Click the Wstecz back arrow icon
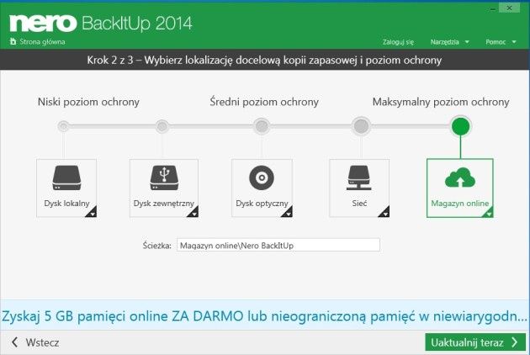This screenshot has height=355, width=530. point(14,342)
